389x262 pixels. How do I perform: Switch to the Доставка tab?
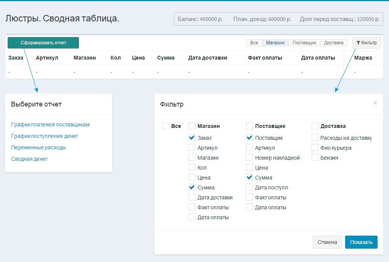[x=334, y=43]
